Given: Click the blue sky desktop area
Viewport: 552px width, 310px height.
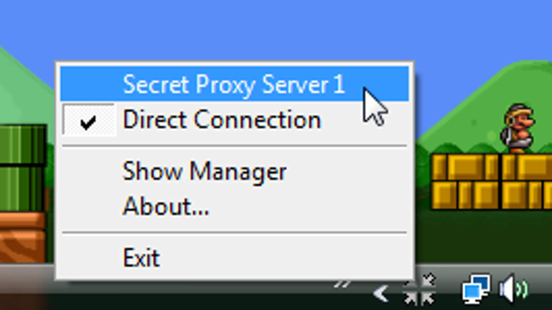Looking at the screenshot, I should 276,28.
